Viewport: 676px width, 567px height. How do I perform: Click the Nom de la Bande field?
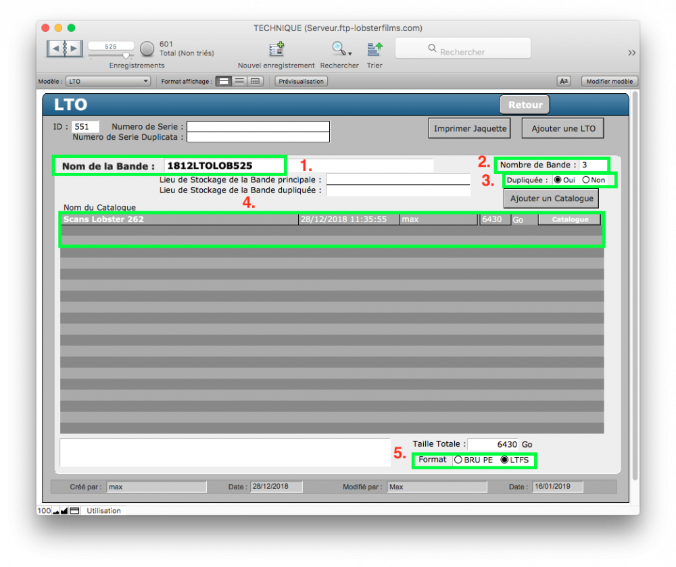(x=223, y=166)
